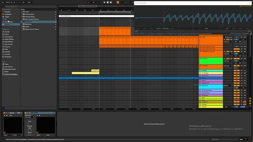253x142 pixels.
Task: Toggle the Serum device activator
Action: click(4, 113)
